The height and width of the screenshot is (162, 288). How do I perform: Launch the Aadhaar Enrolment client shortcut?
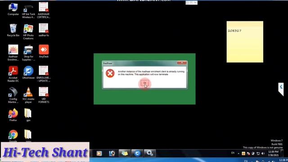point(13,53)
